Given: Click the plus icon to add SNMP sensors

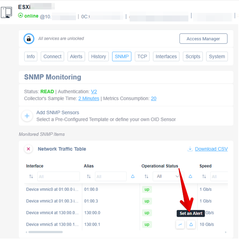Looking at the screenshot, I should tap(27, 116).
